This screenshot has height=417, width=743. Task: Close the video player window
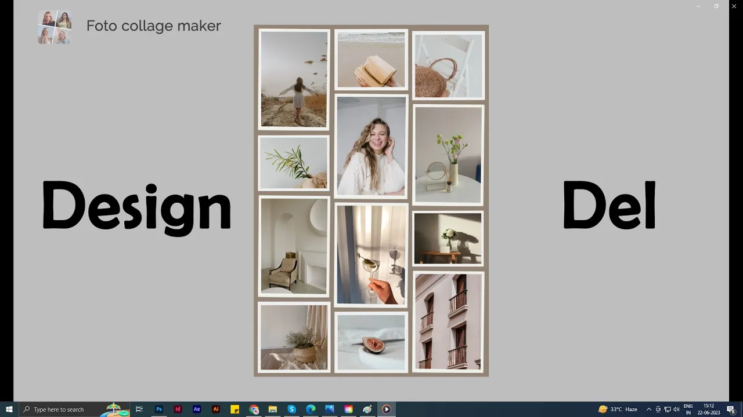[734, 6]
